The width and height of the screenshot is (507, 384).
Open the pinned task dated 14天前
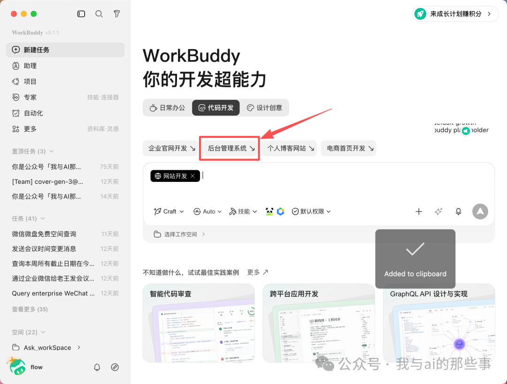click(65, 196)
